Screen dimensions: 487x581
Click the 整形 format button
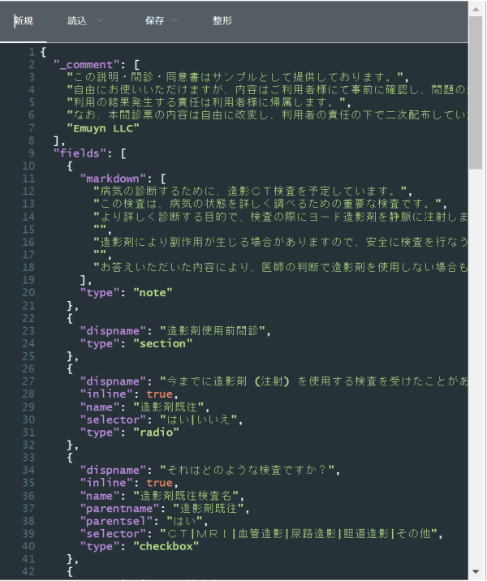point(222,21)
